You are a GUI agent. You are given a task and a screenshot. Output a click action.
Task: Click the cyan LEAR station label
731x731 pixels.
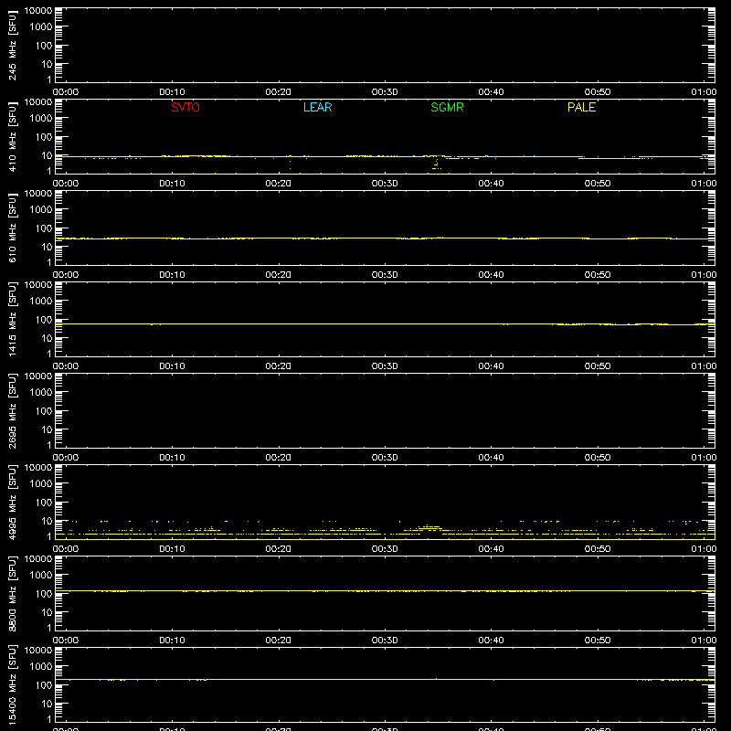[317, 107]
